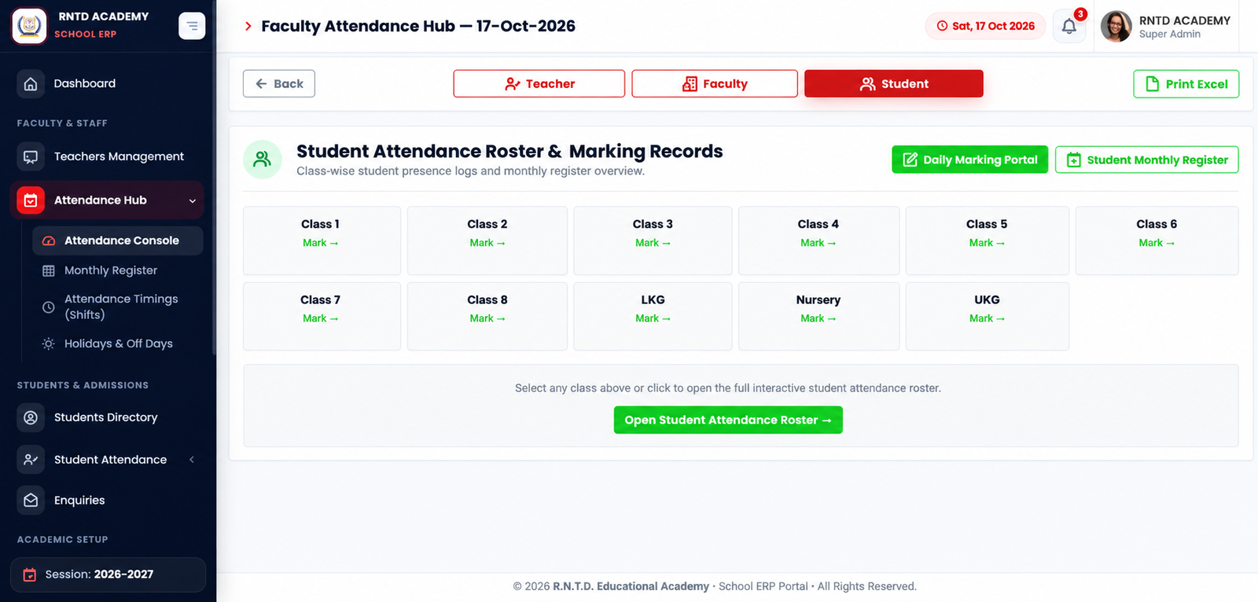The width and height of the screenshot is (1258, 602).
Task: Open the Daily Marking Portal
Action: tap(970, 160)
